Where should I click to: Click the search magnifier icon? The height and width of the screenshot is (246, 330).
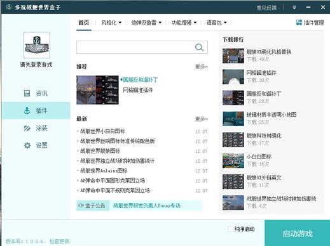click(199, 48)
